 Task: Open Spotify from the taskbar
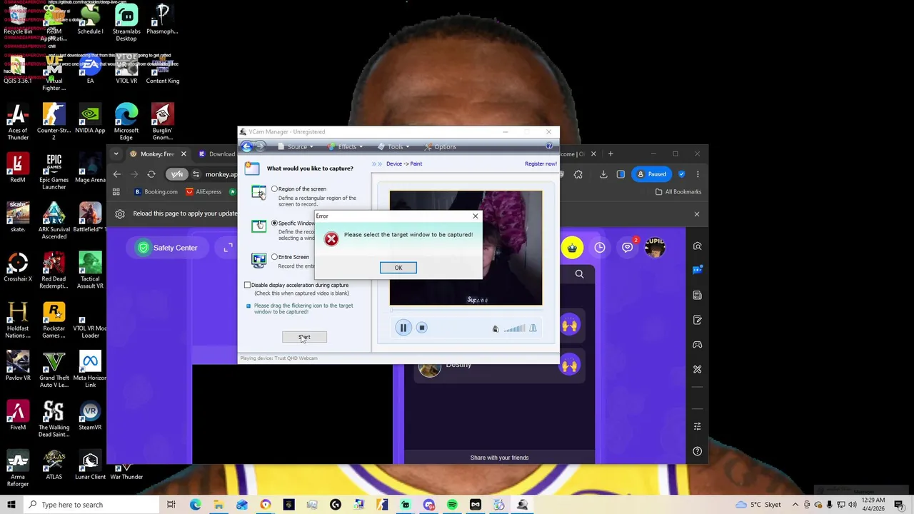pyautogui.click(x=452, y=505)
